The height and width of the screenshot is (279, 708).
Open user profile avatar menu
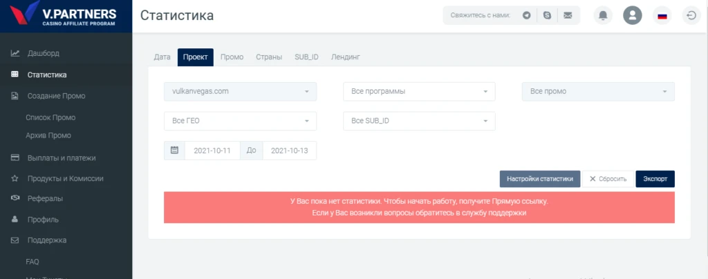[633, 15]
